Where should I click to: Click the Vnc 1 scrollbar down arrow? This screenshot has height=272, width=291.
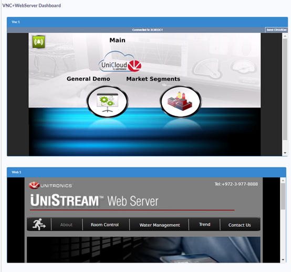[x=285, y=153]
